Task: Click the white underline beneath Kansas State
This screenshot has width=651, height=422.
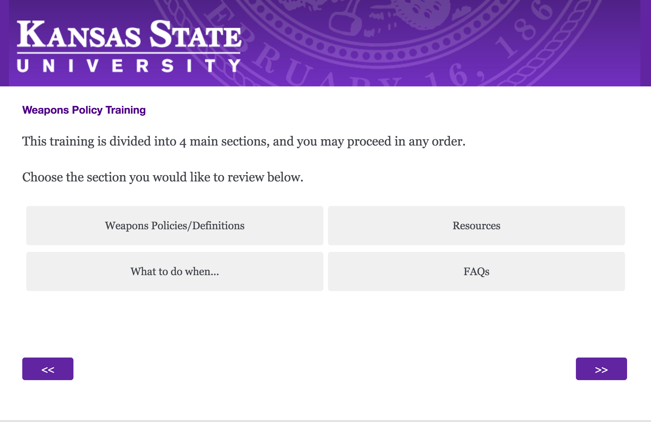Action: click(129, 53)
